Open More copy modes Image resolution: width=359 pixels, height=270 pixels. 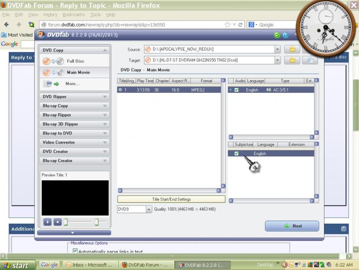point(71,84)
